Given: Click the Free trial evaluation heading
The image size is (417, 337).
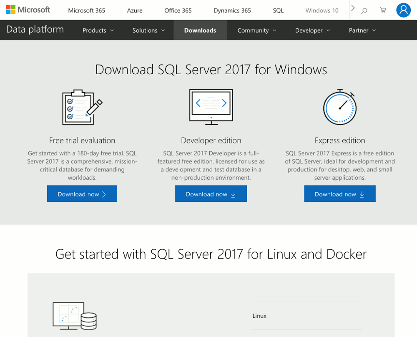Looking at the screenshot, I should [82, 141].
